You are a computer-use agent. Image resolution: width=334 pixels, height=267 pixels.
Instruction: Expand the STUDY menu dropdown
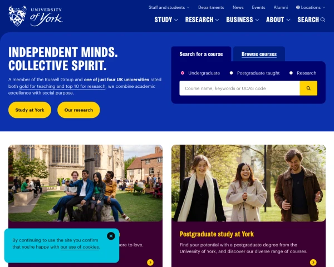coord(166,20)
